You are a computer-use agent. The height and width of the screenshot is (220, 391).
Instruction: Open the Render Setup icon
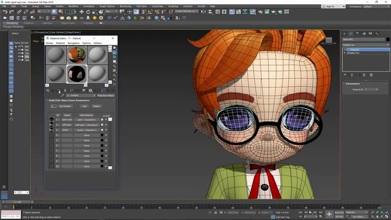[x=260, y=12]
